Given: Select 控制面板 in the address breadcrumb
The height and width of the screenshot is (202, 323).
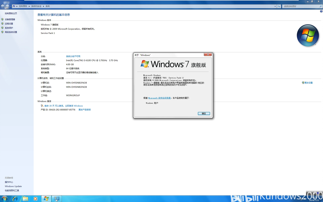Looking at the screenshot, I should tap(23, 6).
